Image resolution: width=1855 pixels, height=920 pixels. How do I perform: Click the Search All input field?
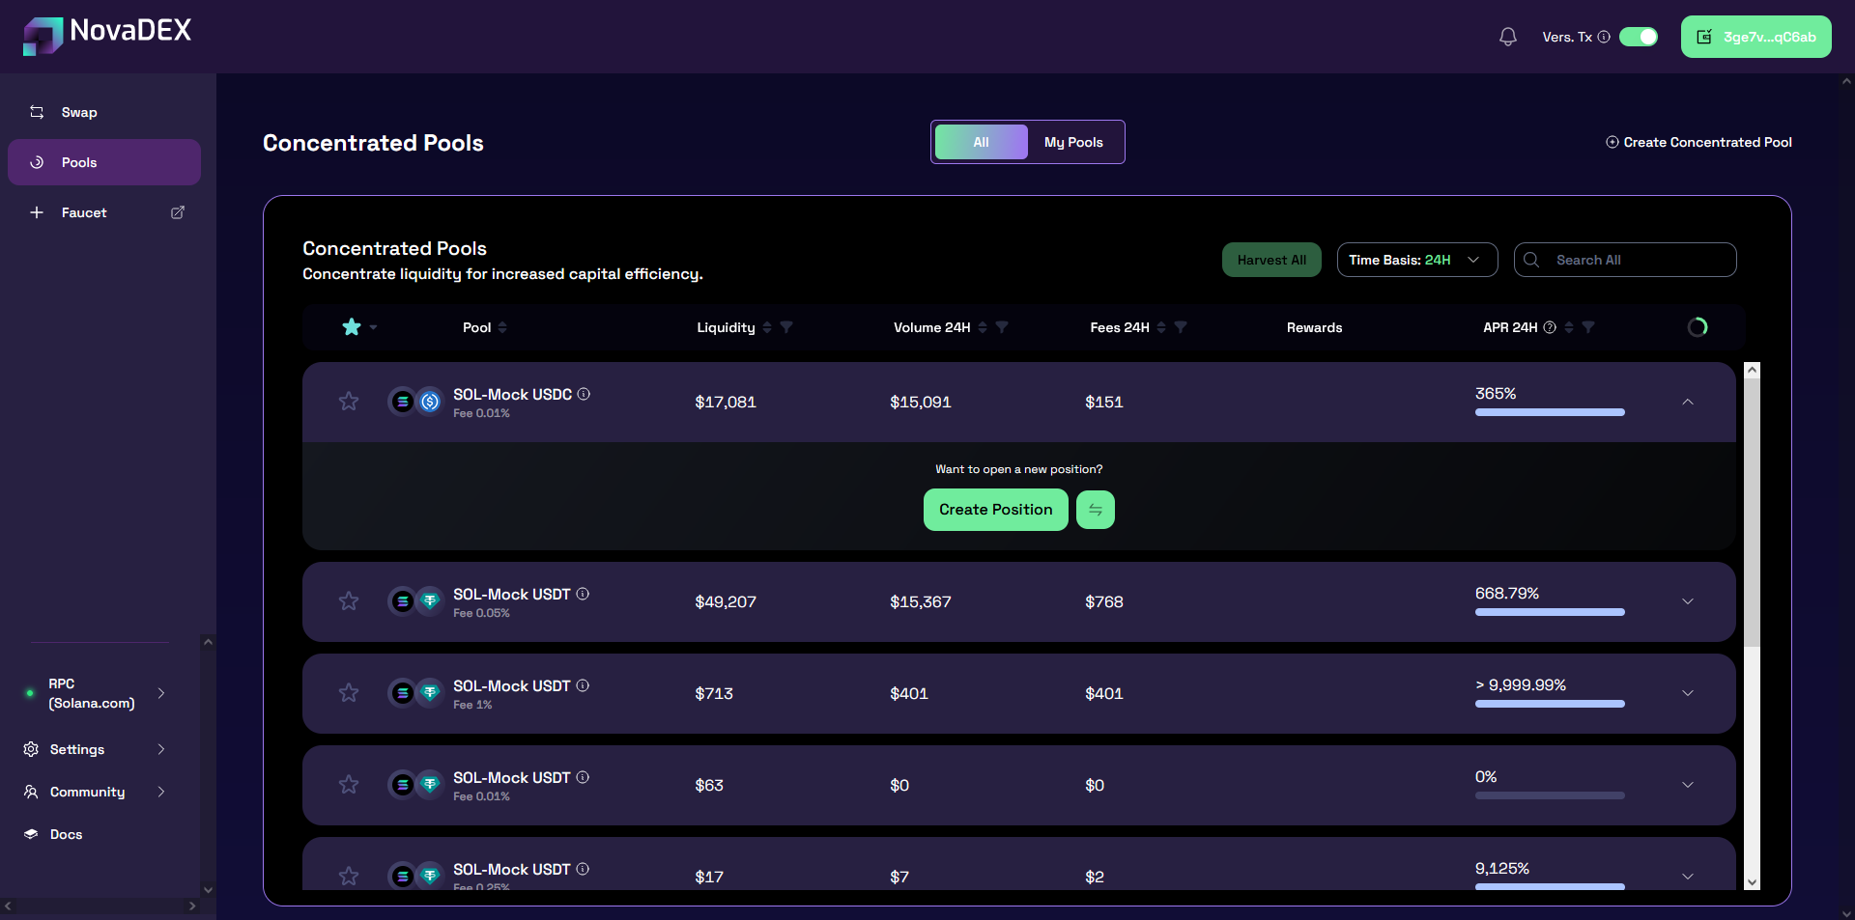point(1638,260)
